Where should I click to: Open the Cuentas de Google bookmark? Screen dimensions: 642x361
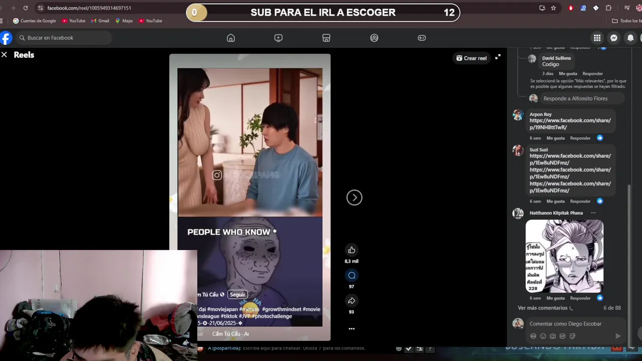[34, 21]
